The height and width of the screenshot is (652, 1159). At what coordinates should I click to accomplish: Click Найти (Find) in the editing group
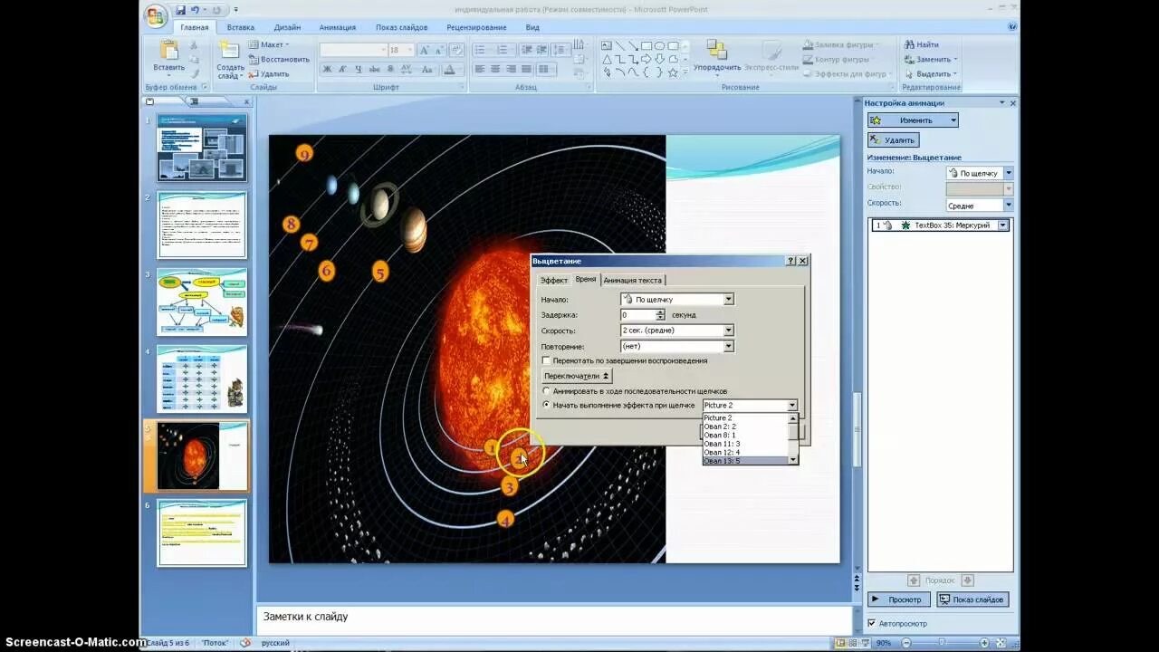pos(921,44)
